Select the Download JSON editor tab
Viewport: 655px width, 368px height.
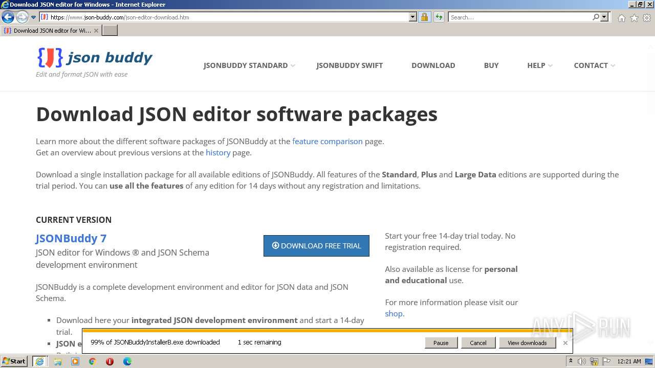click(51, 31)
